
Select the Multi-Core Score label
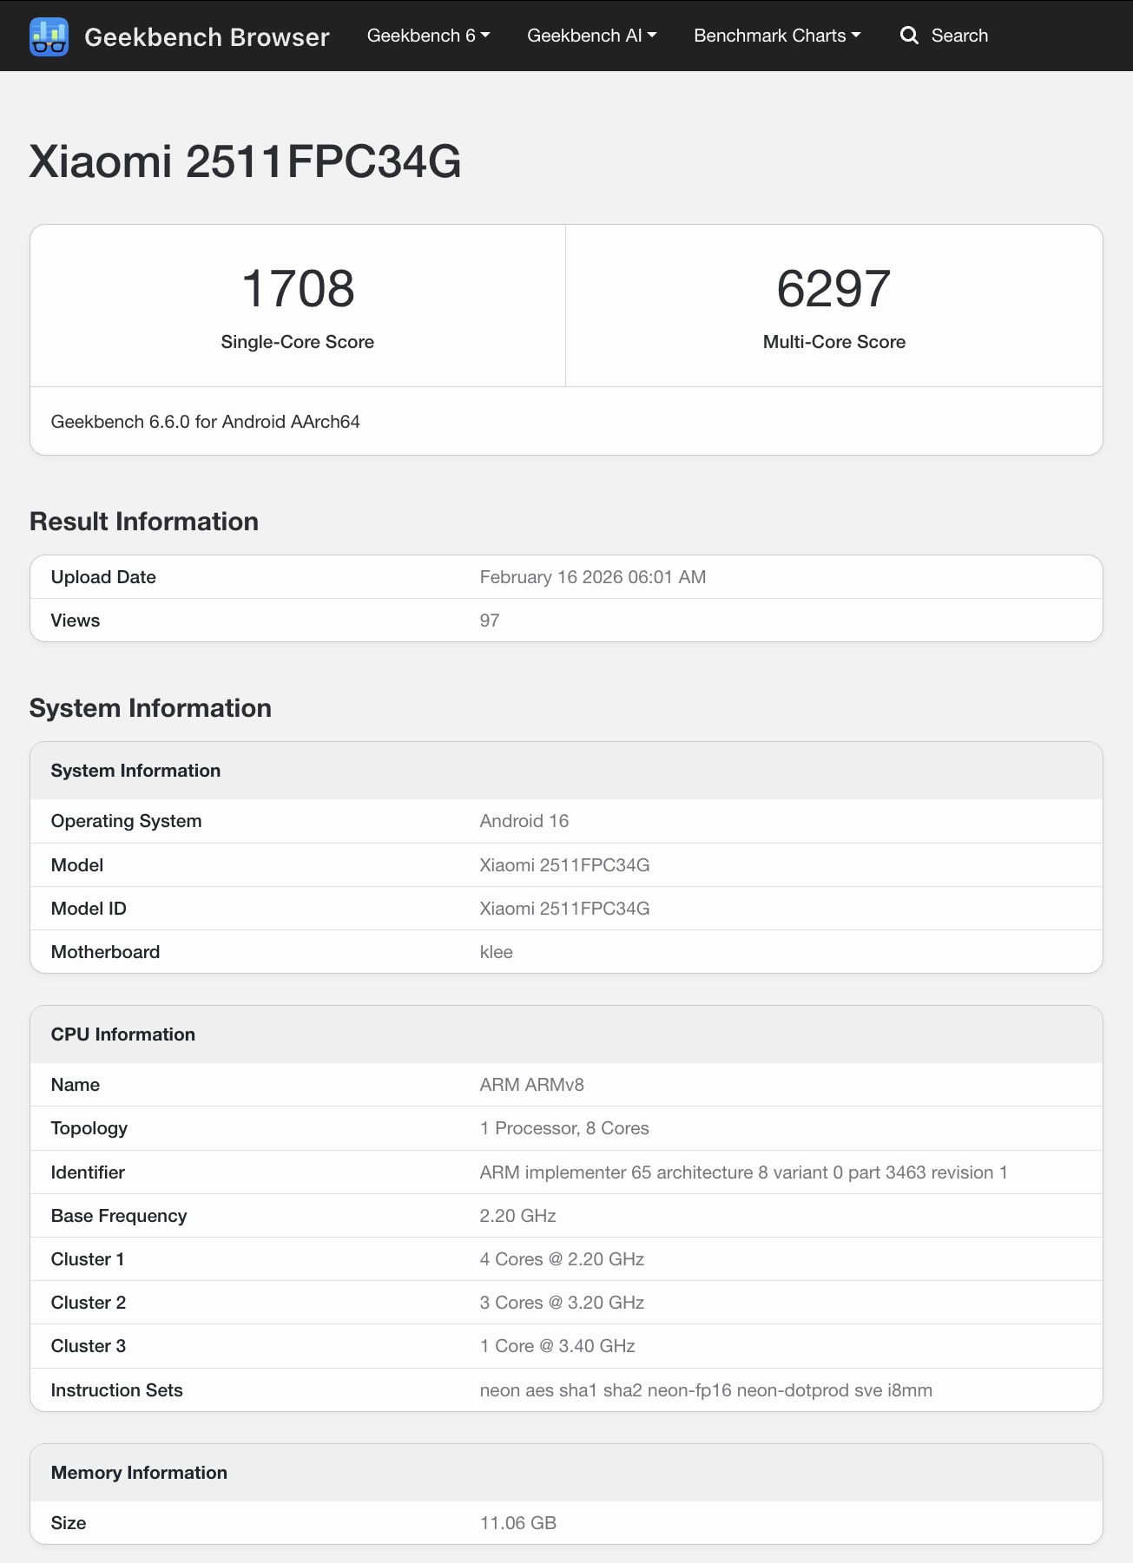pyautogui.click(x=834, y=342)
